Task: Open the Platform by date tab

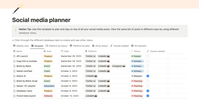Action: (80, 46)
